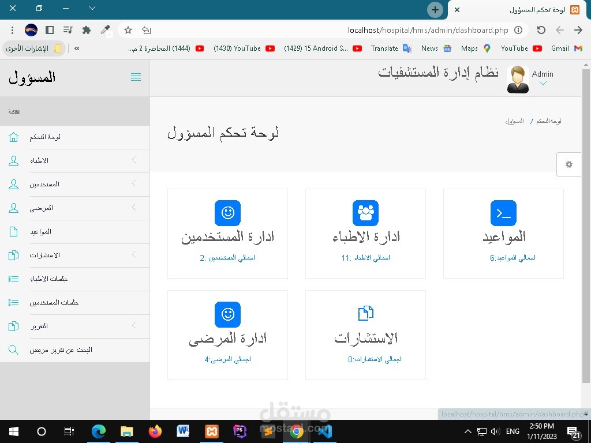Expand the التقرير submenu chevron
Viewport: 591px width, 443px height.
[134, 325]
